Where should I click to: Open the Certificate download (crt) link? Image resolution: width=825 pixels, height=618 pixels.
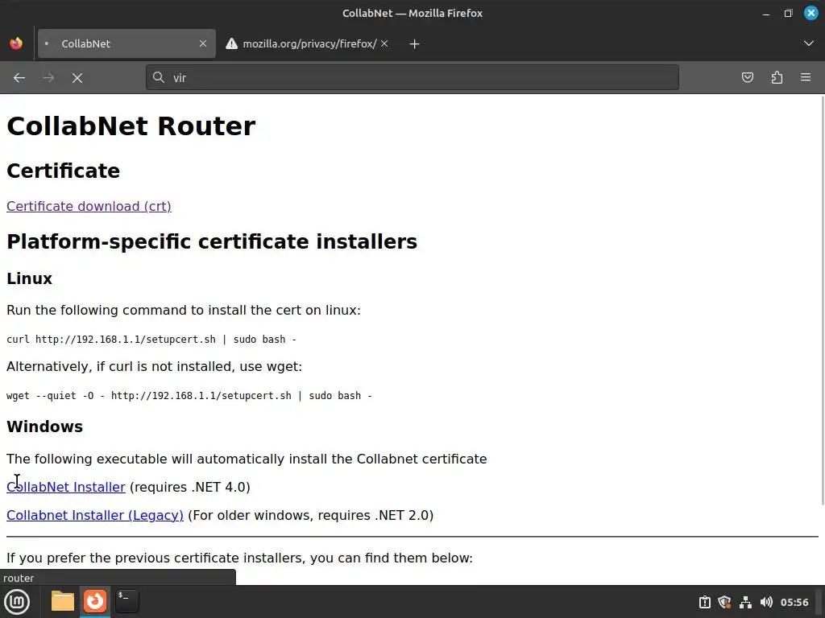click(89, 206)
